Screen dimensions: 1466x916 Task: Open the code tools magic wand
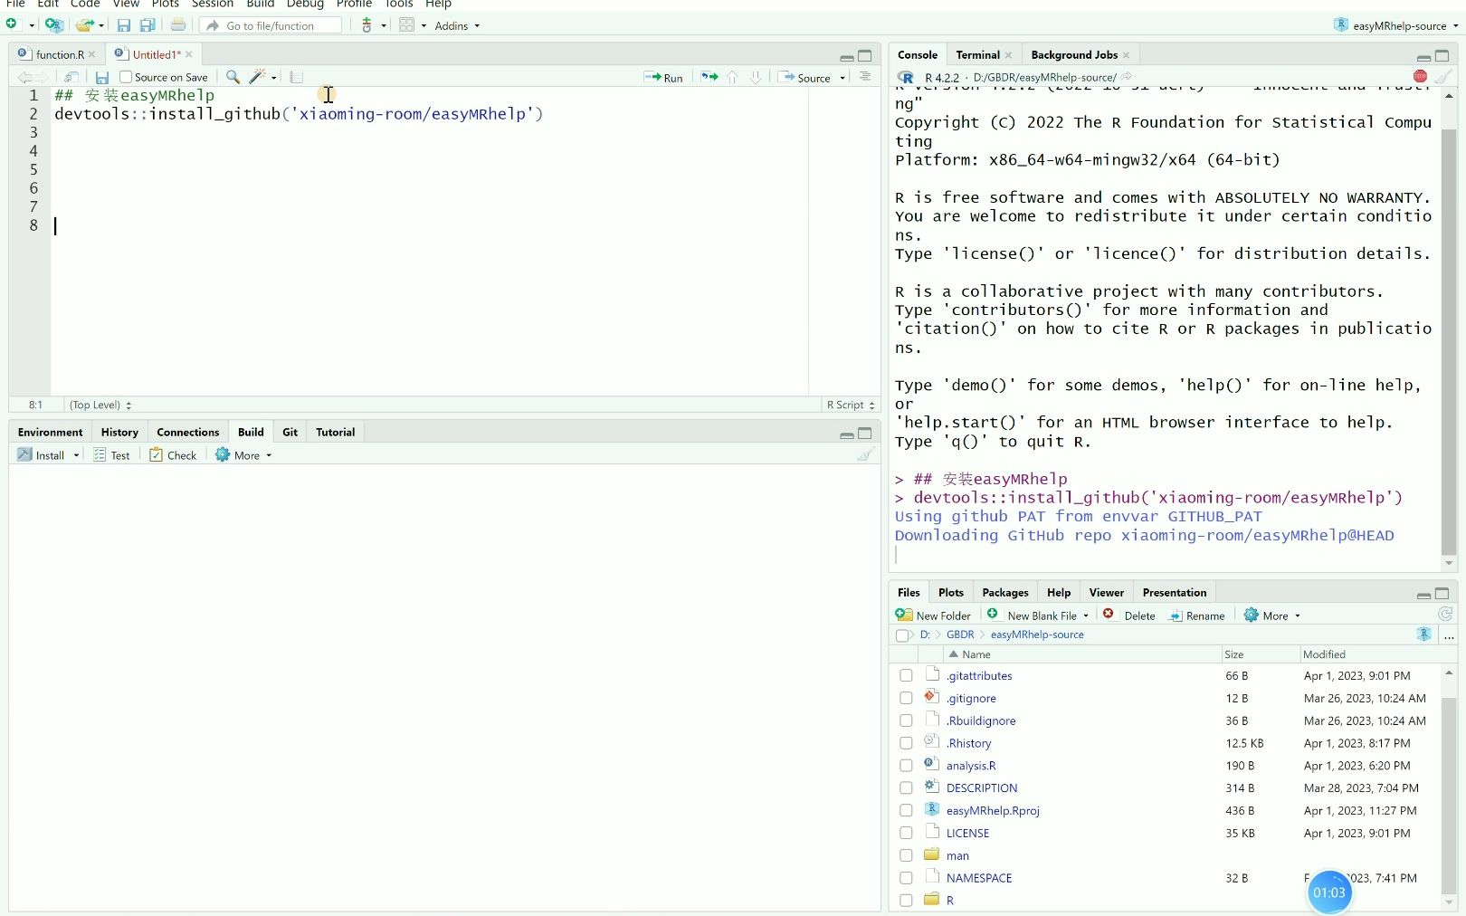[258, 77]
